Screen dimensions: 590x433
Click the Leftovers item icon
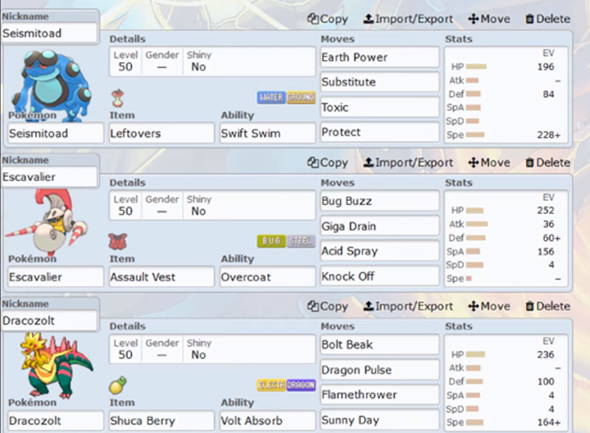pos(118,98)
